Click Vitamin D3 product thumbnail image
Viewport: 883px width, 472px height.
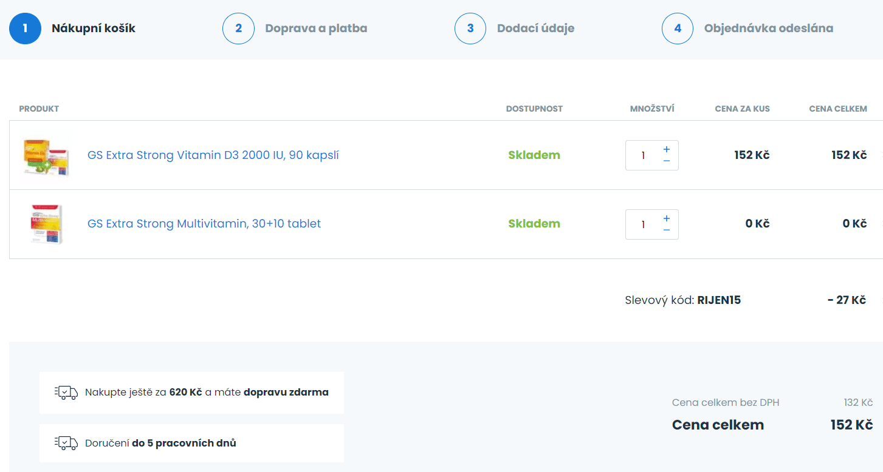pyautogui.click(x=46, y=157)
